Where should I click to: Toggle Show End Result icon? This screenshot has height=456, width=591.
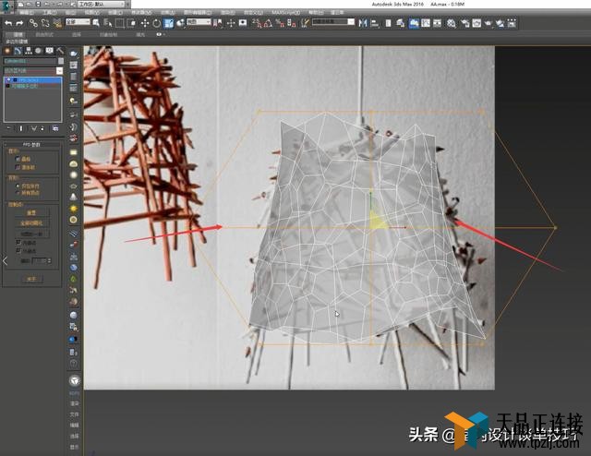(20, 128)
